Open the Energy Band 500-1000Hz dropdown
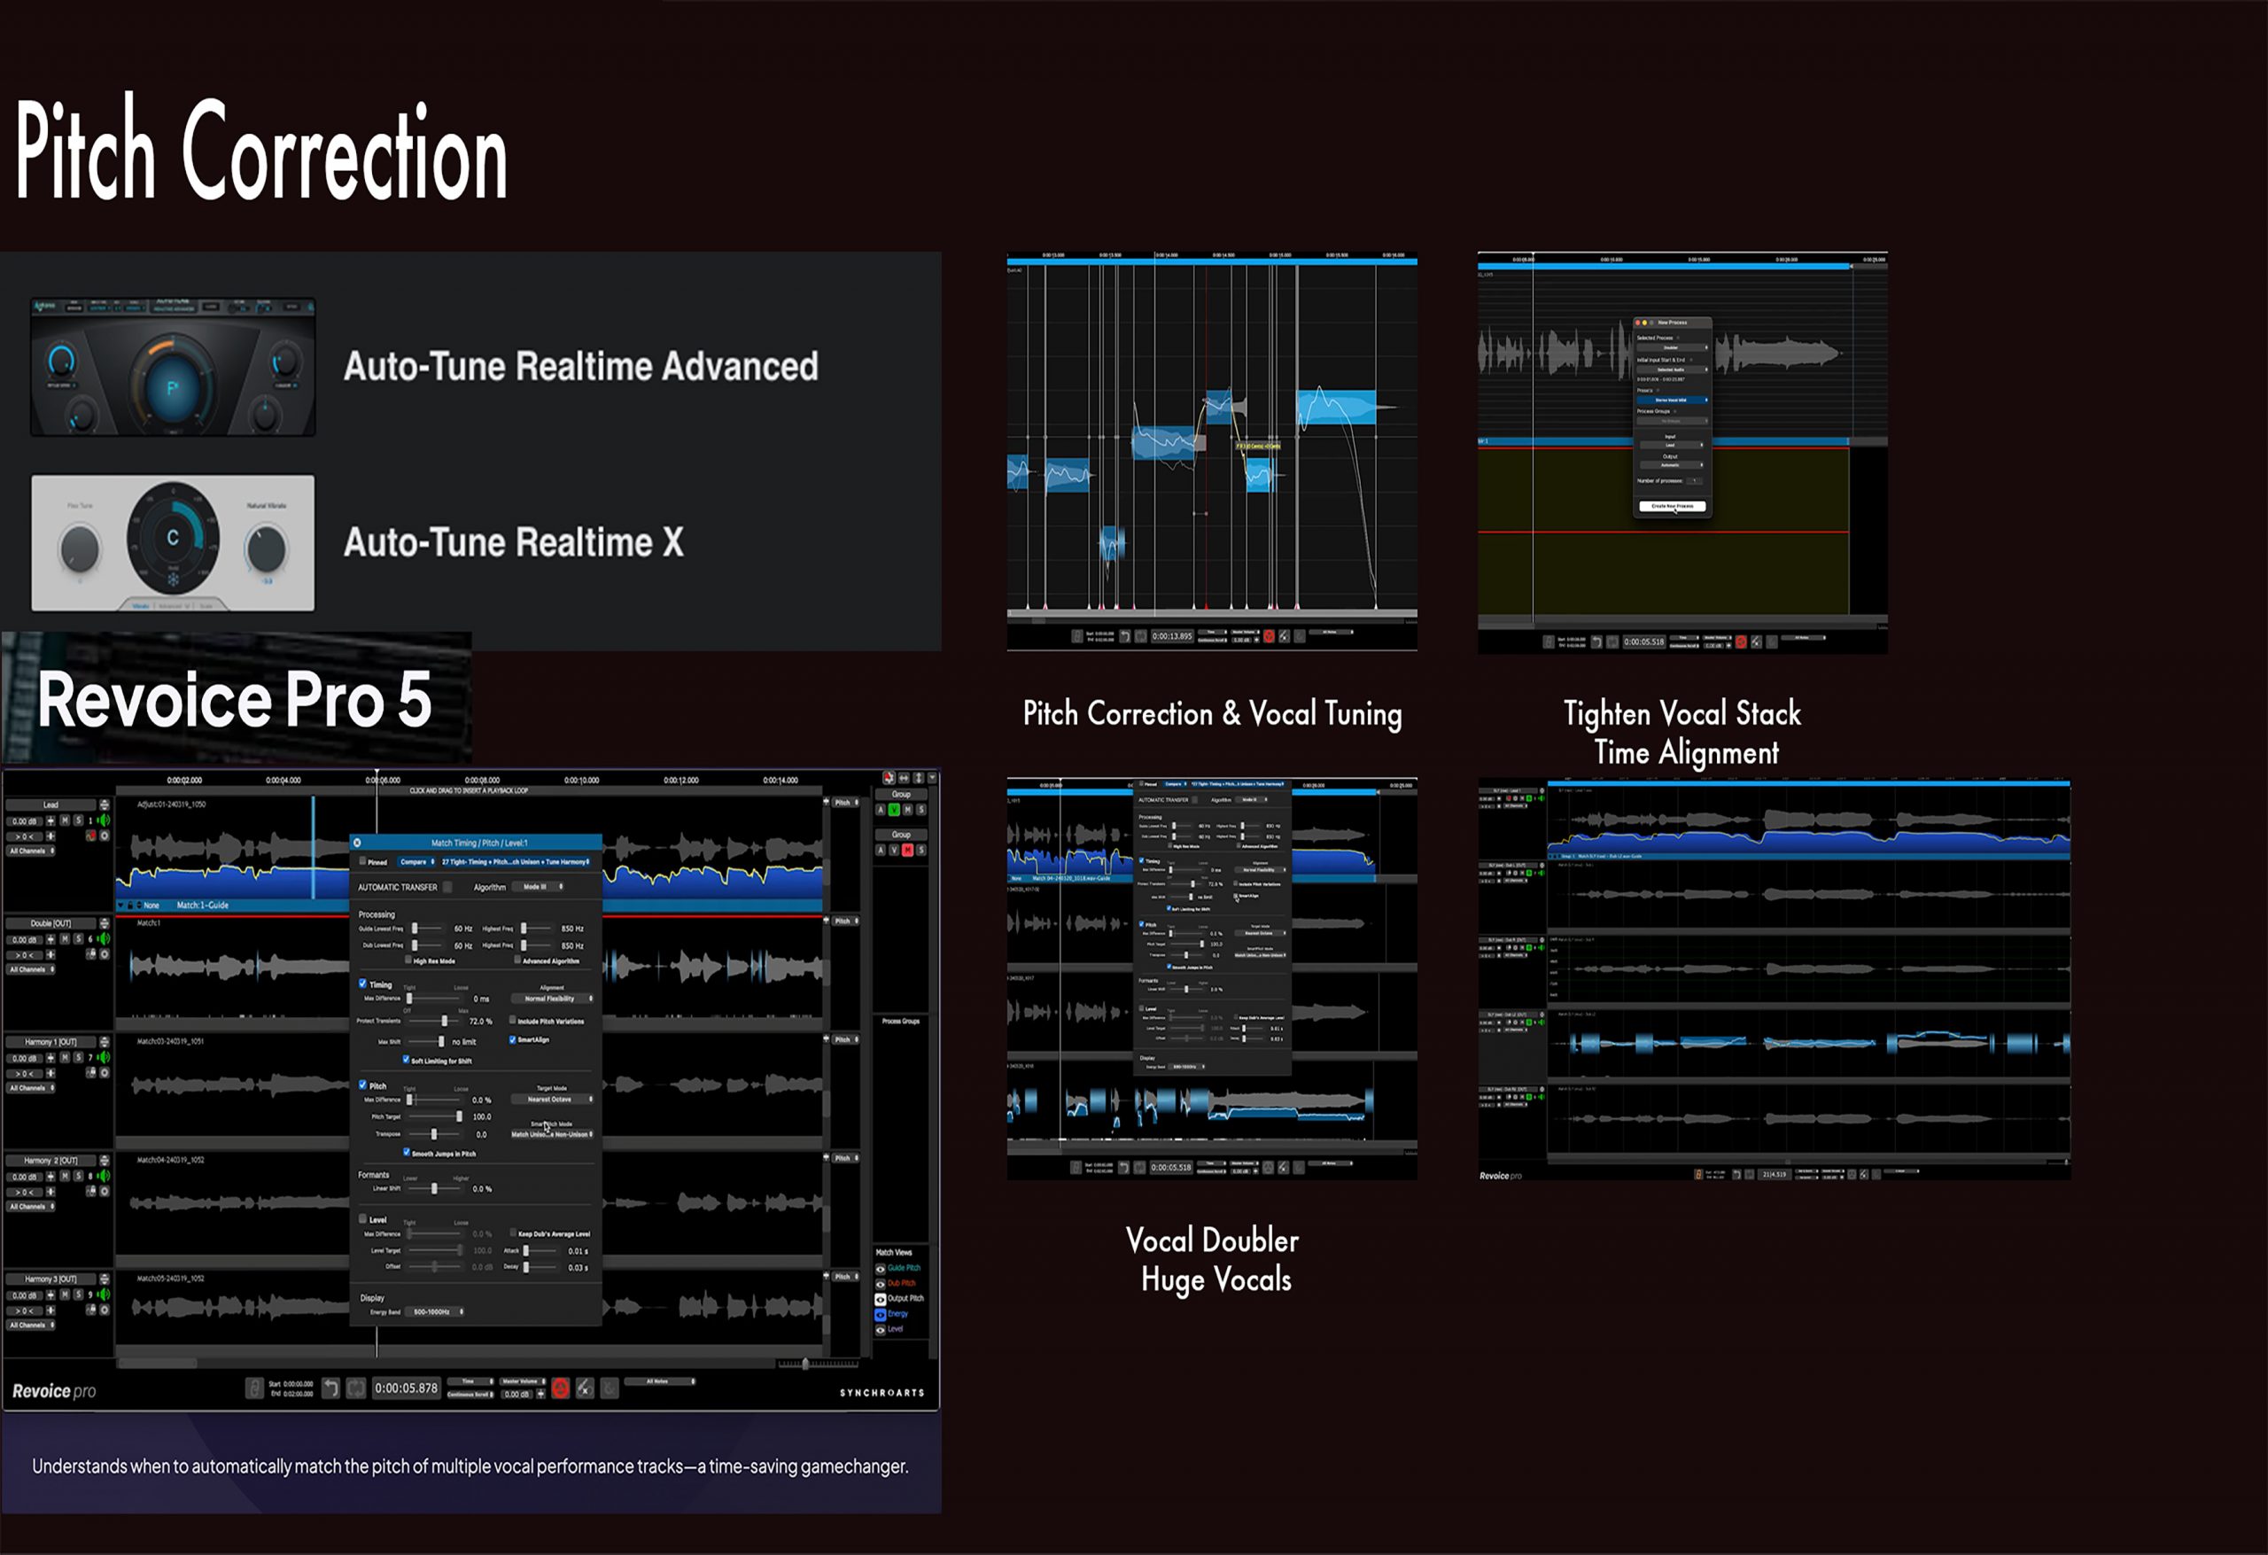The image size is (2268, 1555). point(437,1312)
